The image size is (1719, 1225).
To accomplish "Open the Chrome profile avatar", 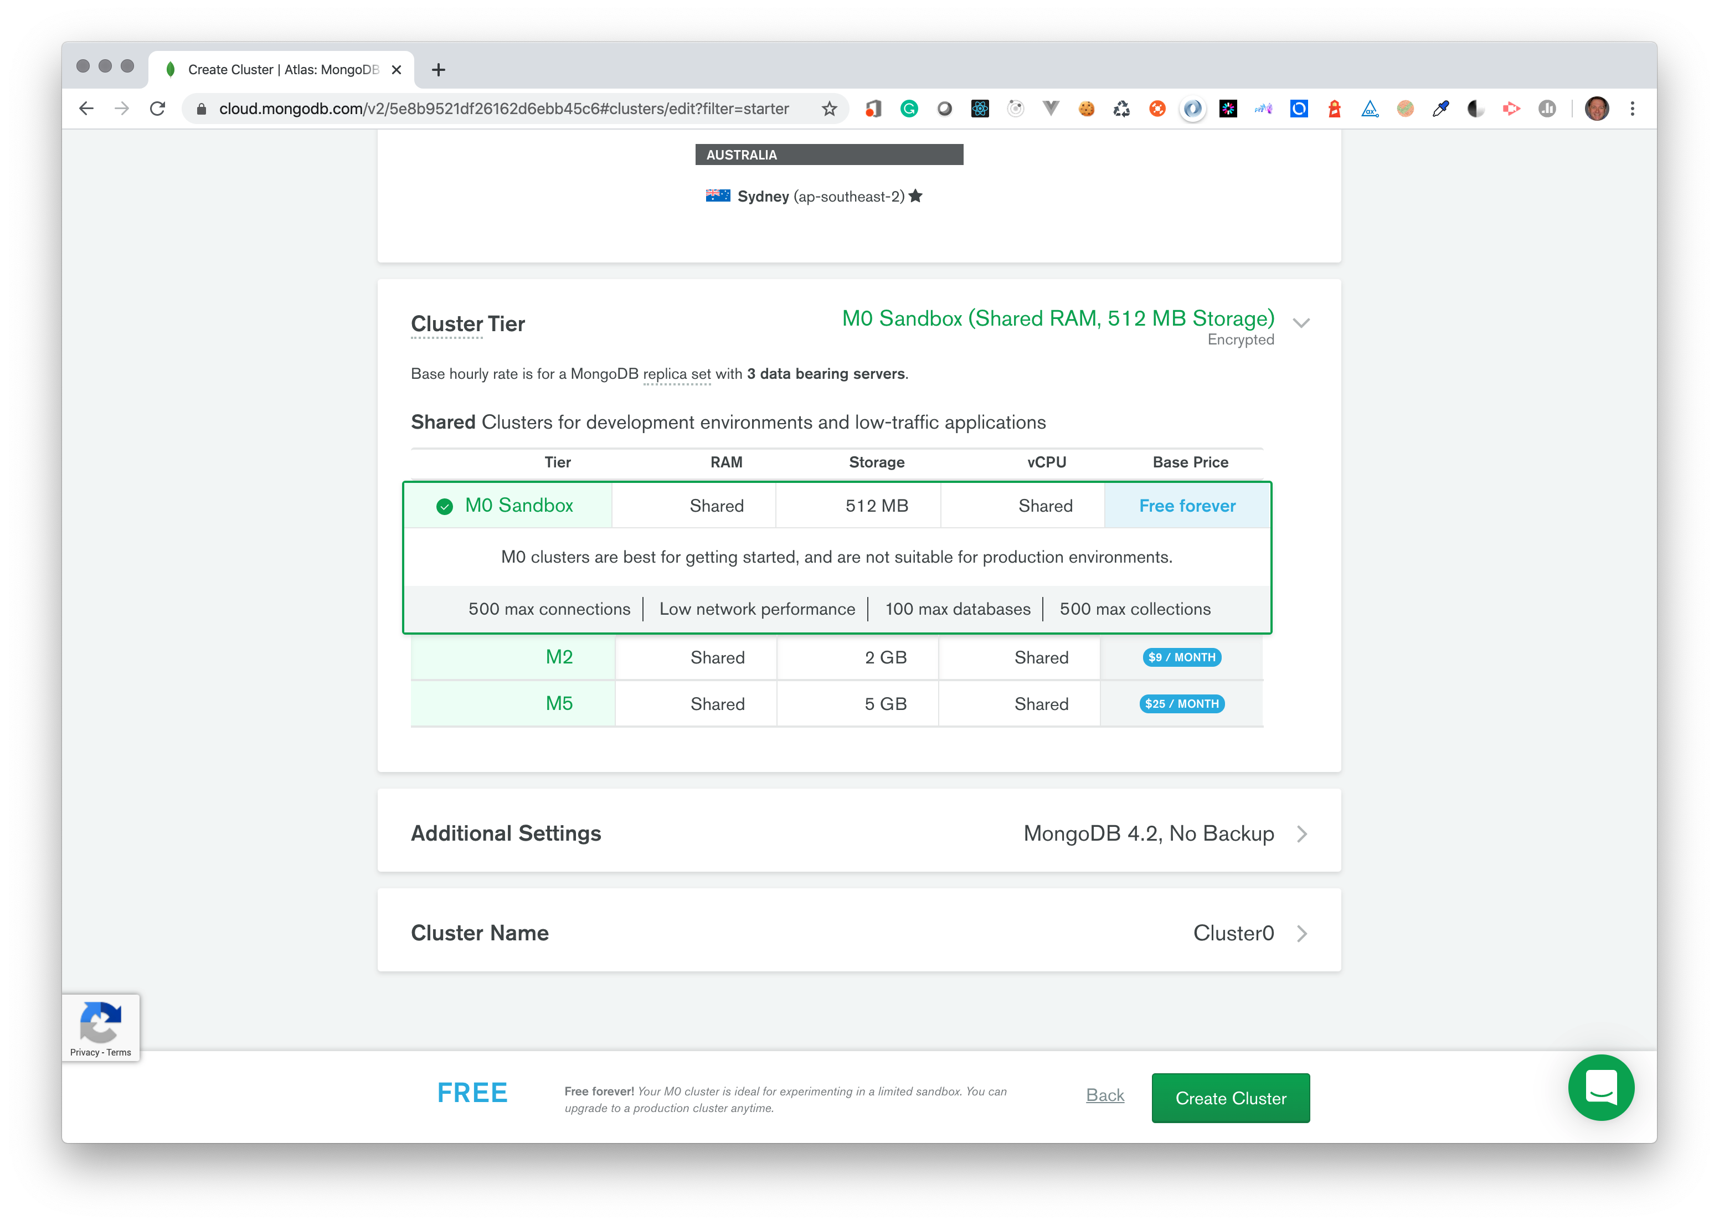I will 1597,109.
